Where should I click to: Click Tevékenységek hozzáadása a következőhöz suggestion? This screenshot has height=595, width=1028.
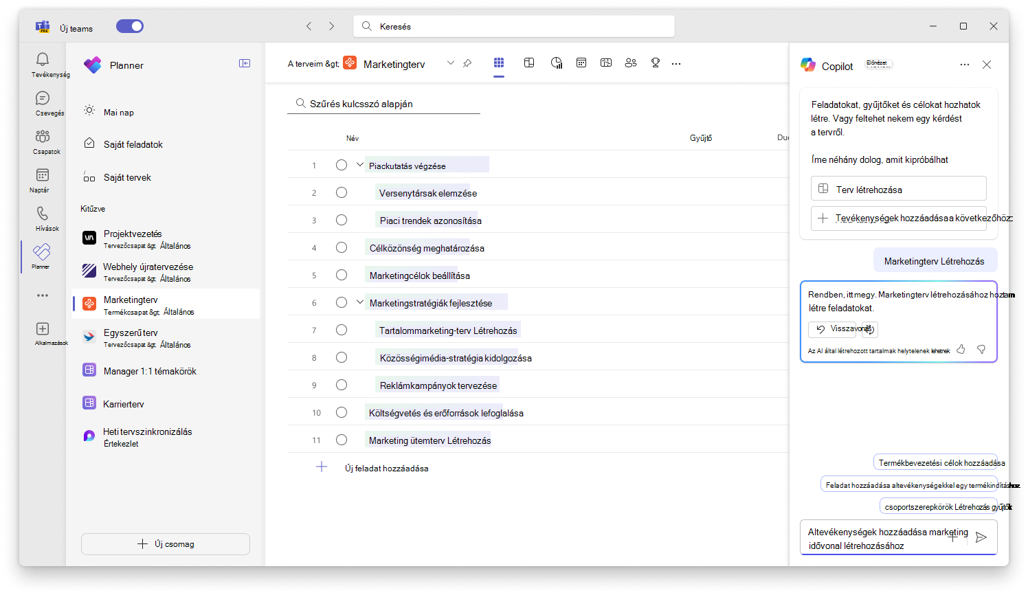click(x=898, y=218)
